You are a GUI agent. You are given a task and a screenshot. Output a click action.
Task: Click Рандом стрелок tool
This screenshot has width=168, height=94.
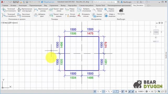pos(109,10)
